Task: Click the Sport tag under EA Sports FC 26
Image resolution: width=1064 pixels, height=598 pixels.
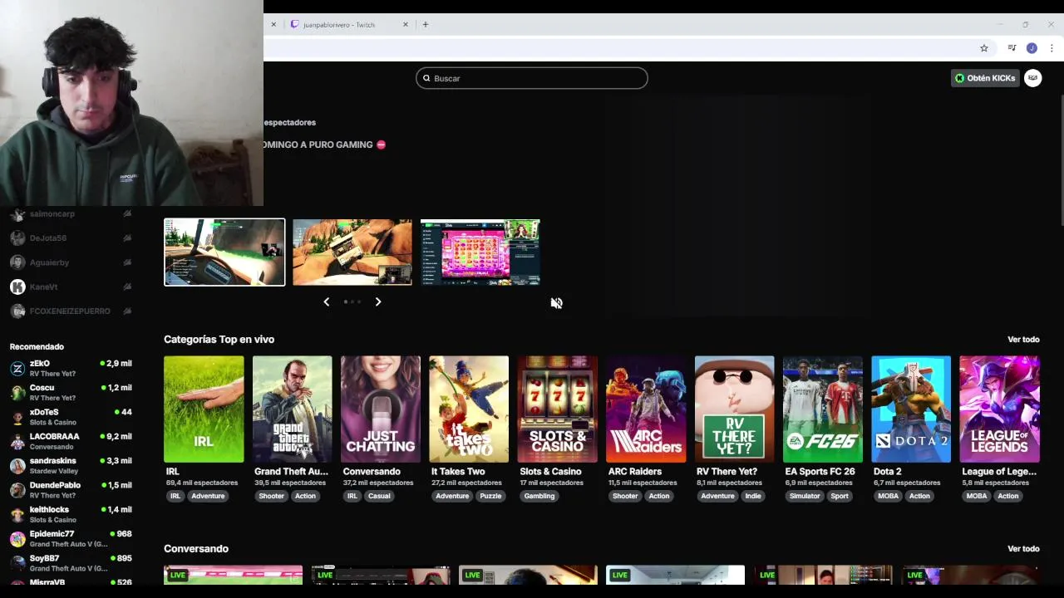Action: click(x=840, y=496)
